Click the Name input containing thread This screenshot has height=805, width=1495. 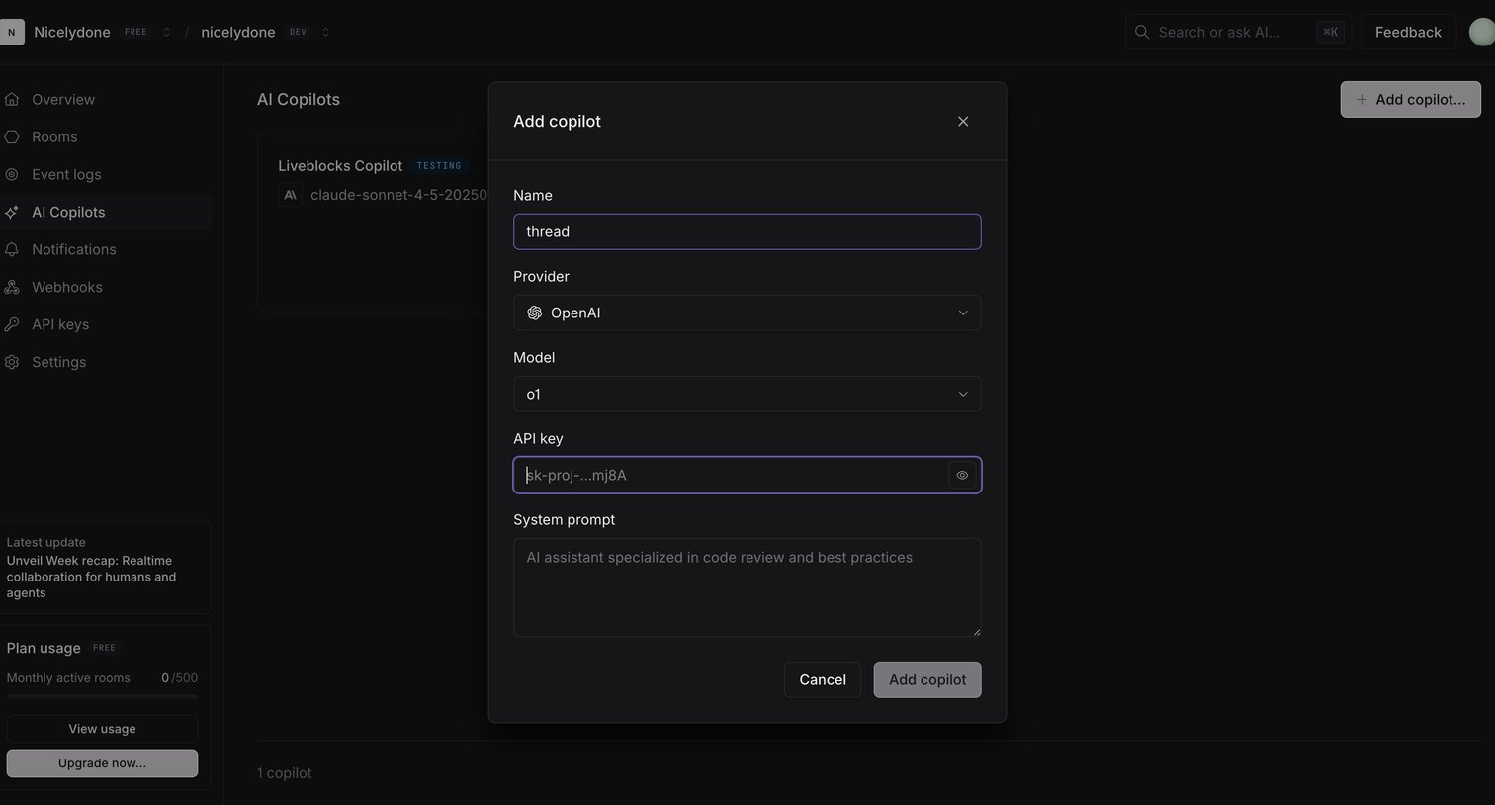pyautogui.click(x=747, y=231)
